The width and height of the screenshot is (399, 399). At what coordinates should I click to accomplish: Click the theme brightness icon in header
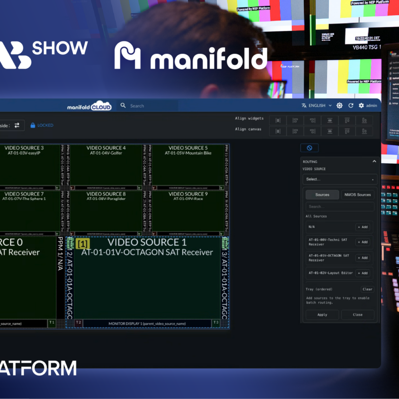click(x=340, y=106)
